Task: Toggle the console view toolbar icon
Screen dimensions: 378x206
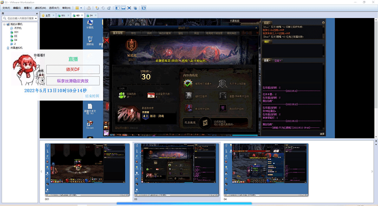Action: pyautogui.click(x=144, y=8)
